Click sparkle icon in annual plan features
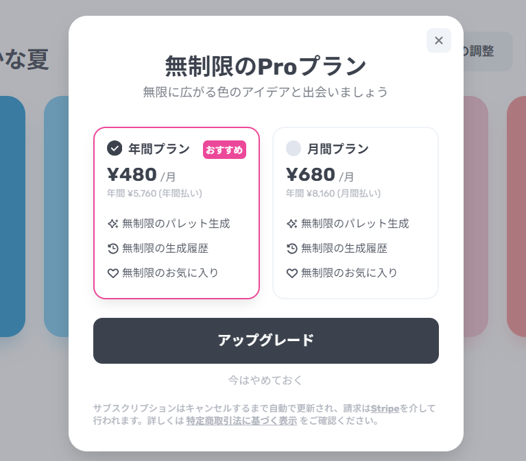 point(113,223)
